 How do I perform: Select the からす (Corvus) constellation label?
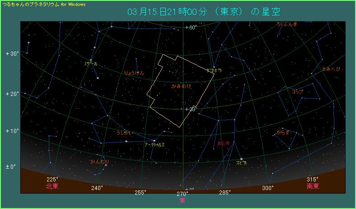tap(283, 133)
